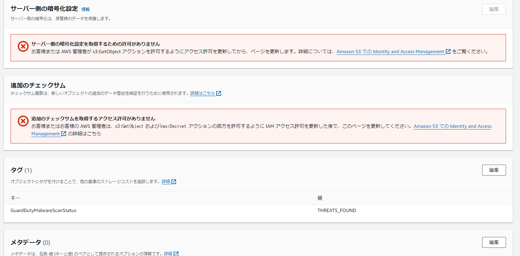The height and width of the screenshot is (256, 520).
Task: Click 編集 button in the タグ section
Action: click(x=494, y=170)
